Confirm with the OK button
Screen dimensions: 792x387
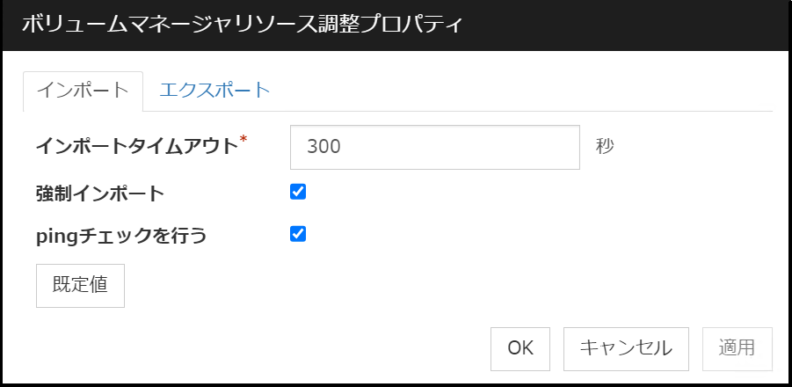(x=520, y=347)
